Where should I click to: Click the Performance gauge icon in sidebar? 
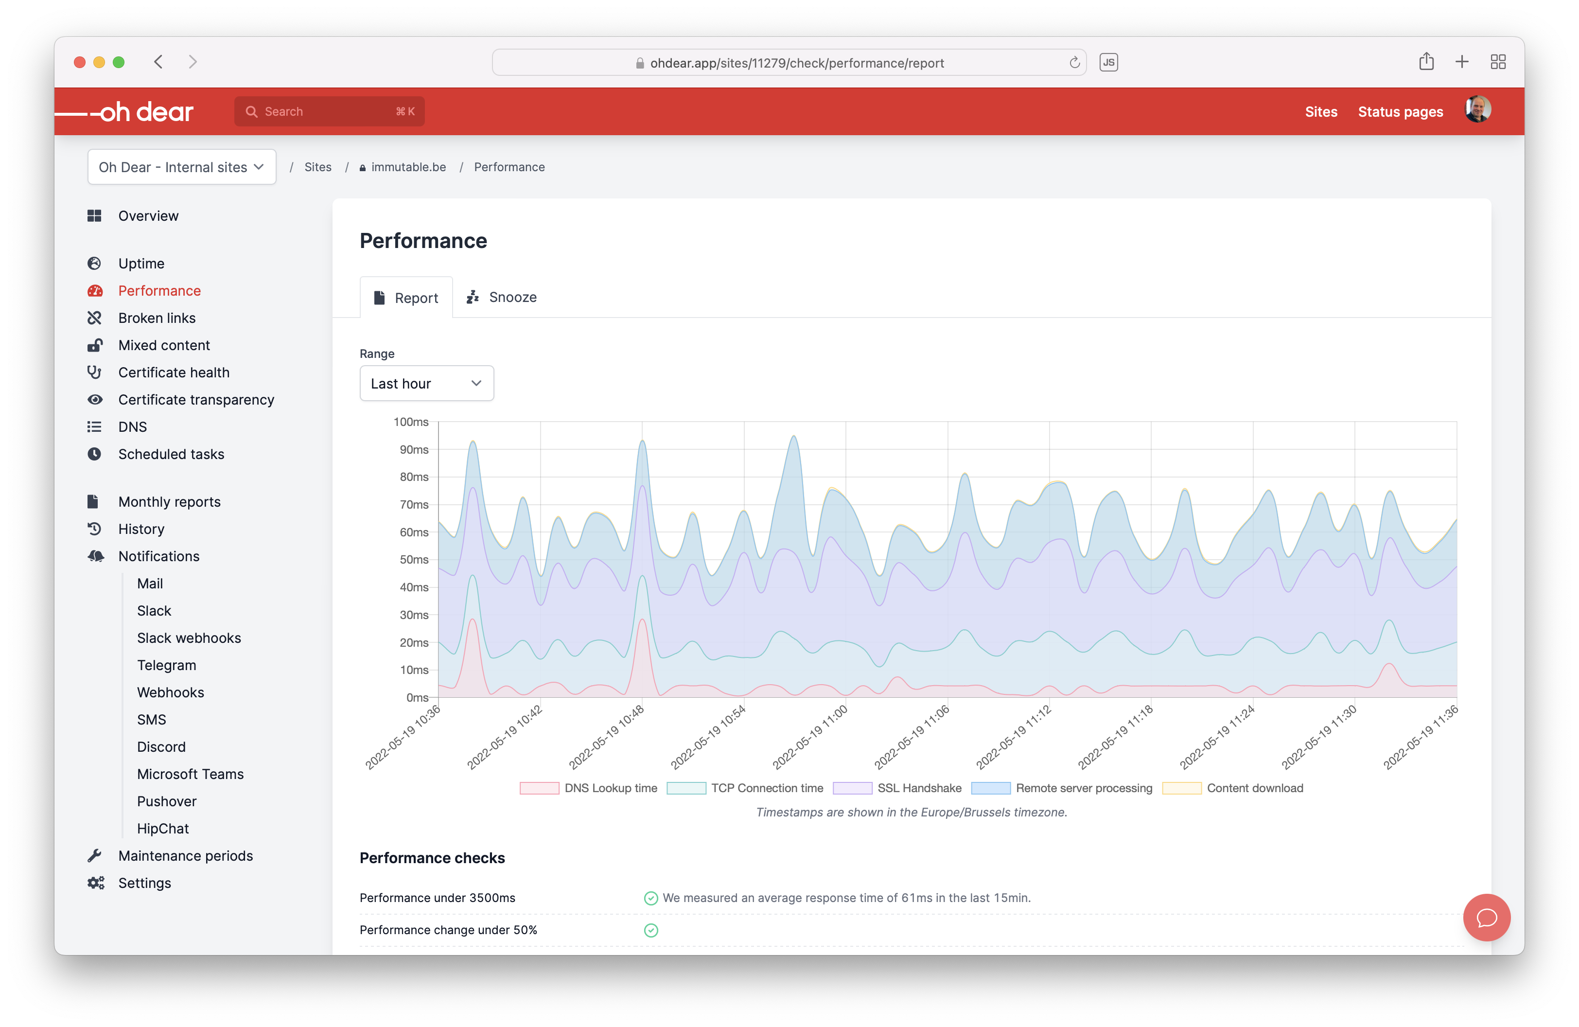pyautogui.click(x=95, y=291)
